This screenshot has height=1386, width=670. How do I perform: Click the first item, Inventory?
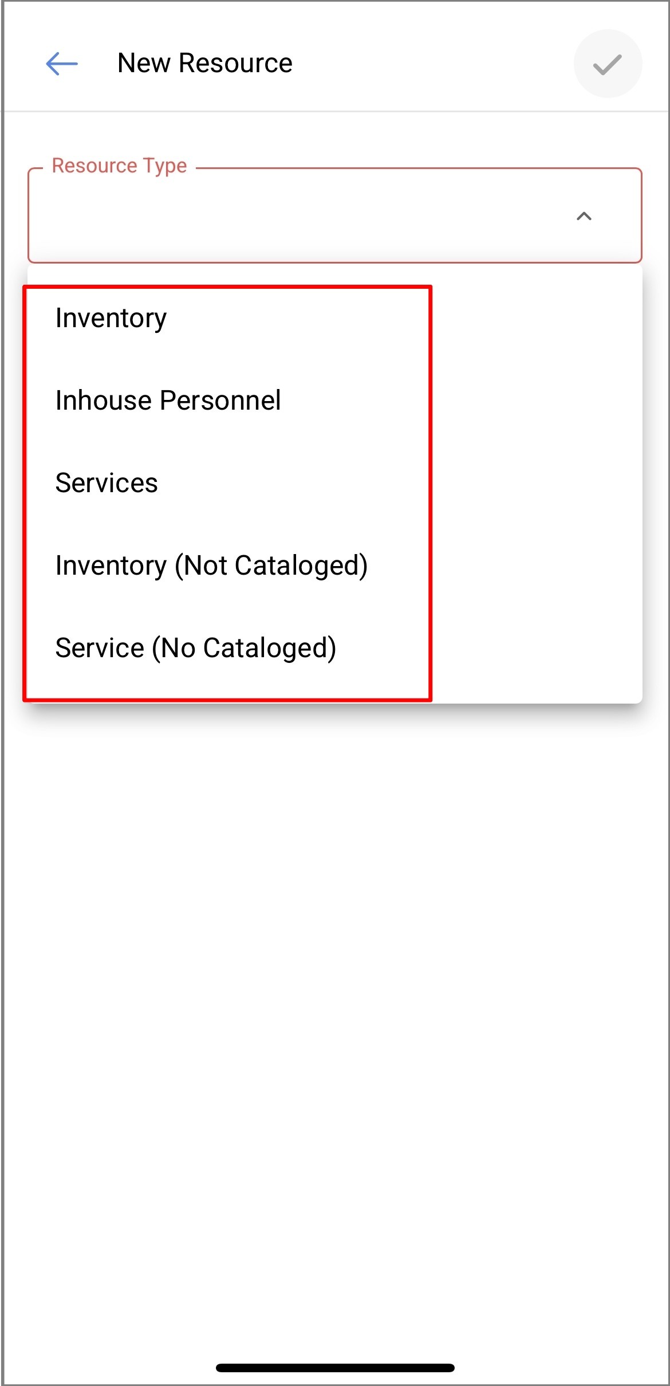111,318
